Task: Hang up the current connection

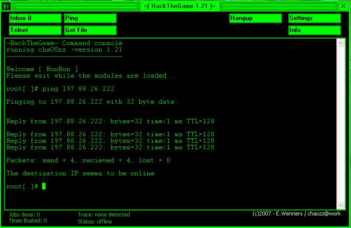Action: (255, 18)
